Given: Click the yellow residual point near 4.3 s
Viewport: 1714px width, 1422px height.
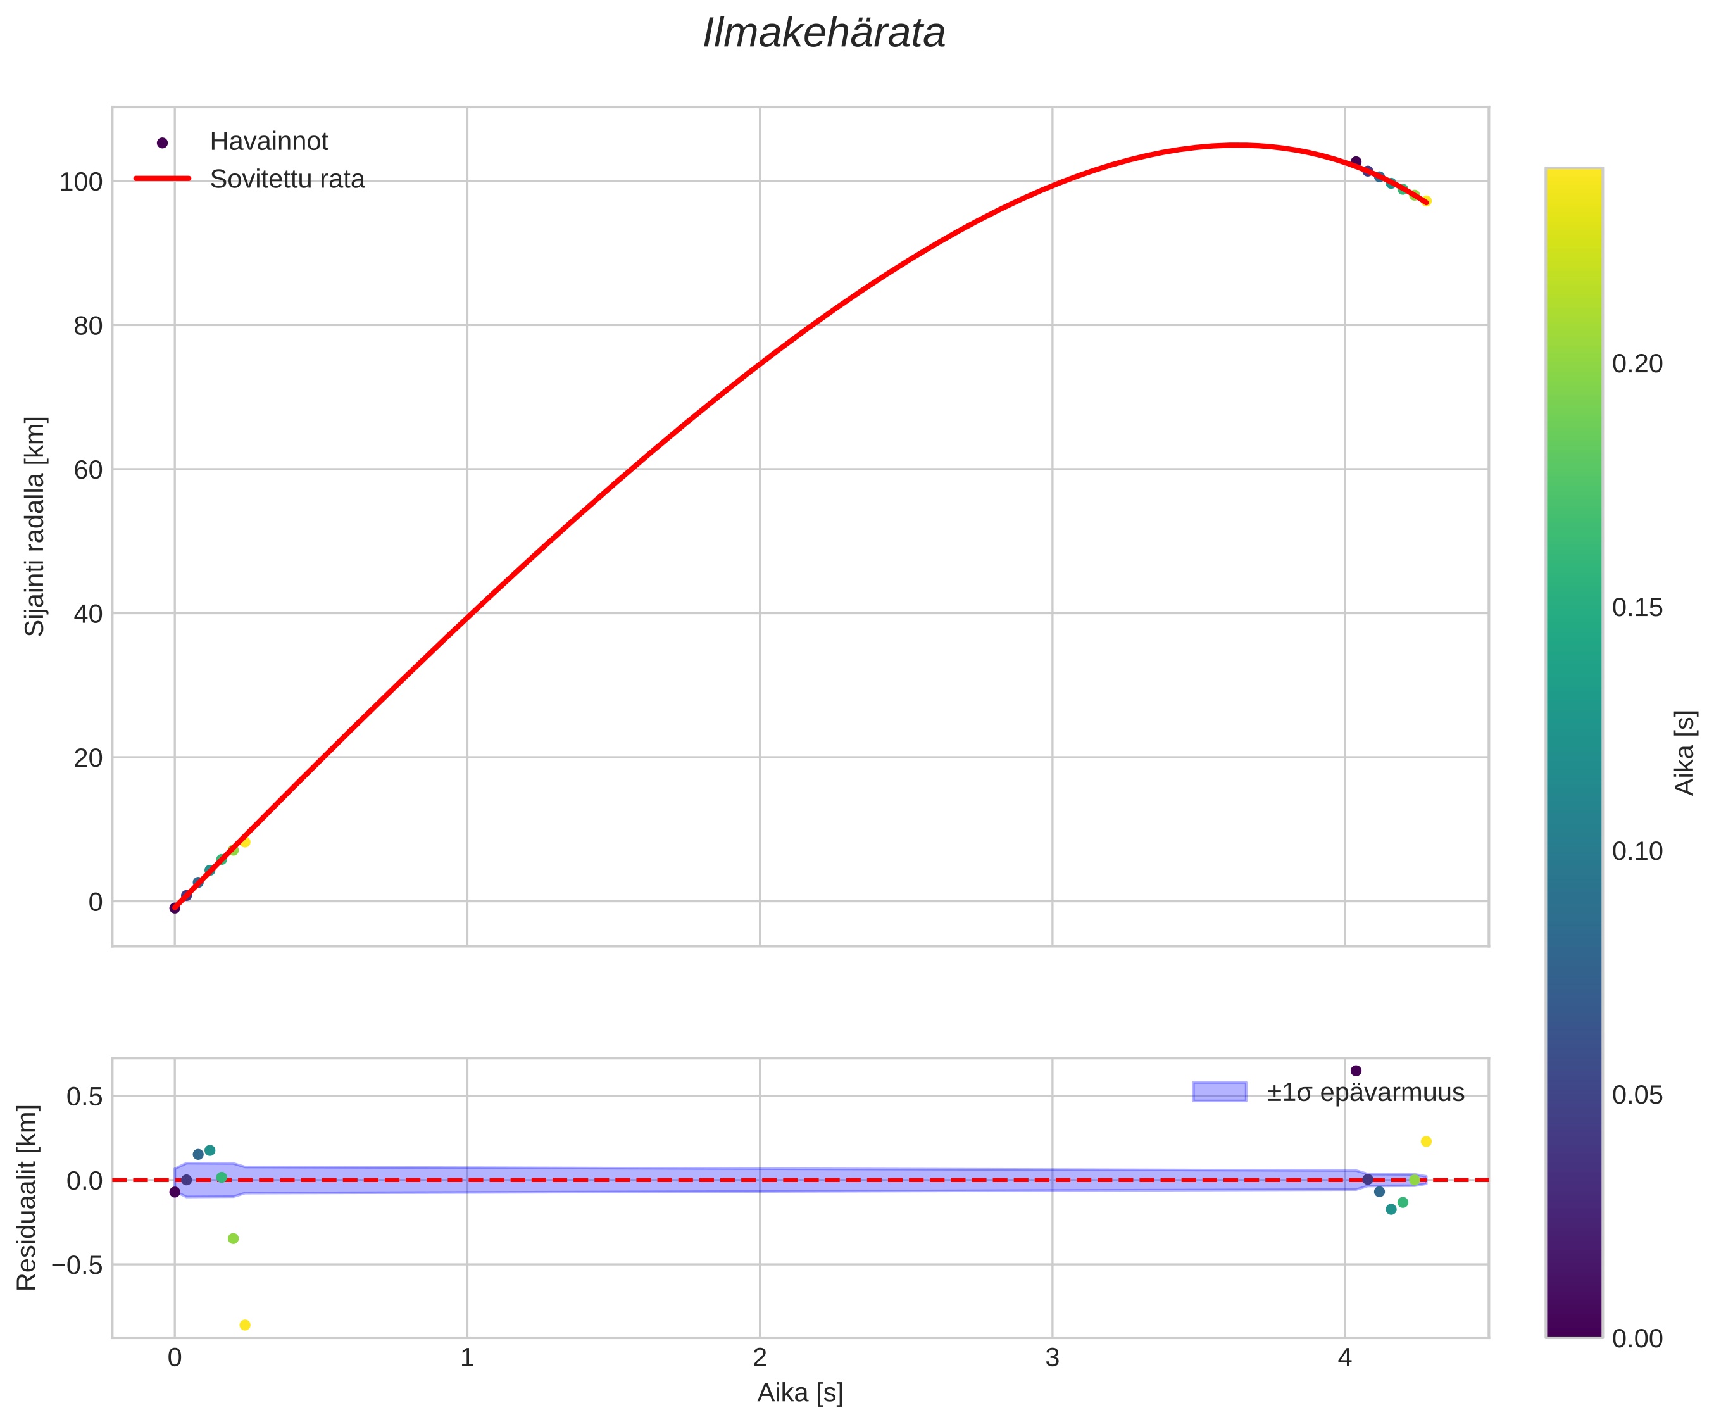Looking at the screenshot, I should (1426, 1141).
